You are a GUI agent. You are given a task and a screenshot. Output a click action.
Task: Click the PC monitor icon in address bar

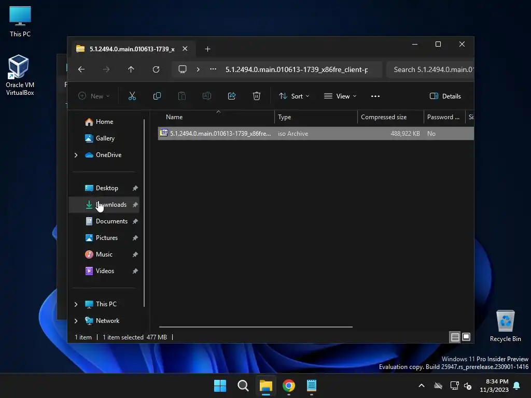pos(183,69)
